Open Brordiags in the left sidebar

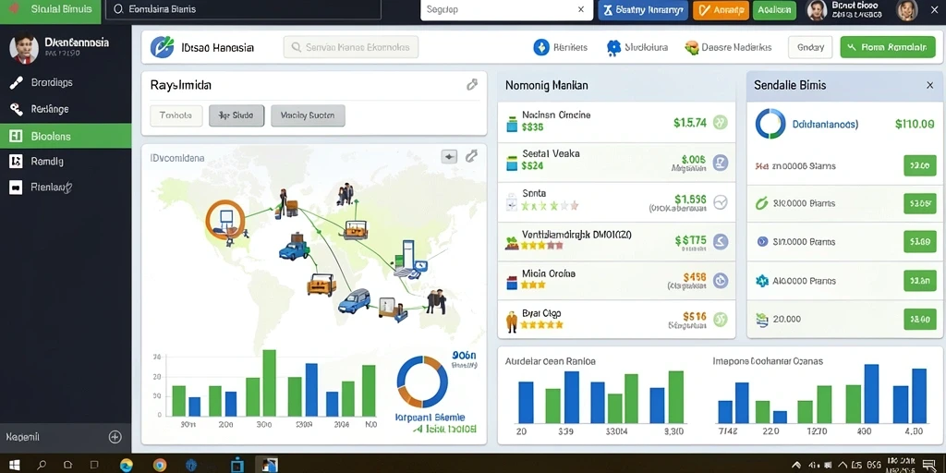(66, 82)
